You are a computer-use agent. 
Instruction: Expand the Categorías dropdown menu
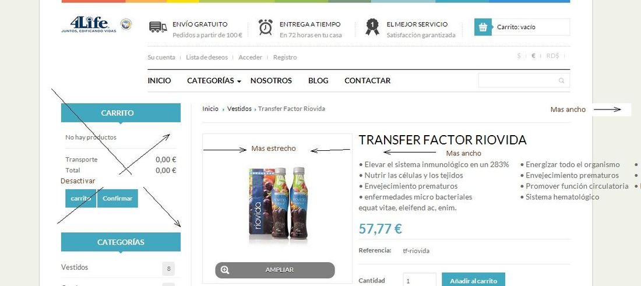pyautogui.click(x=214, y=80)
